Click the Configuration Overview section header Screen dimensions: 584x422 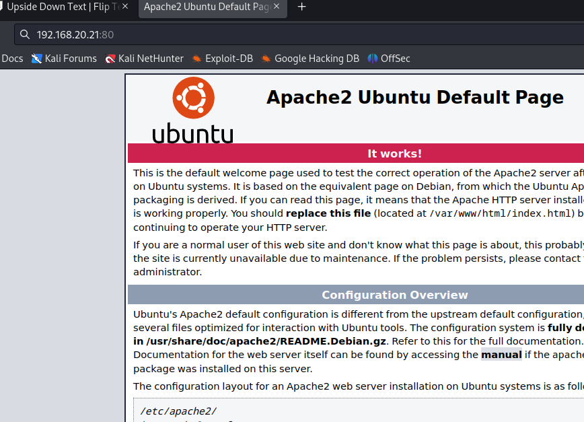(x=356, y=295)
